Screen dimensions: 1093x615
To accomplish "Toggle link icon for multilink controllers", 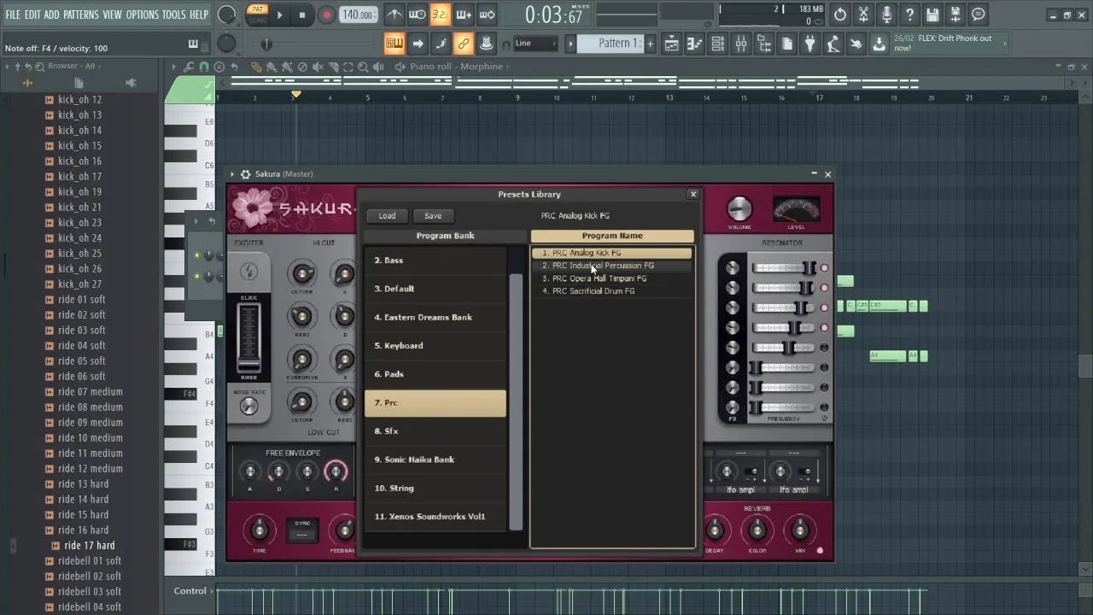I will click(x=463, y=44).
